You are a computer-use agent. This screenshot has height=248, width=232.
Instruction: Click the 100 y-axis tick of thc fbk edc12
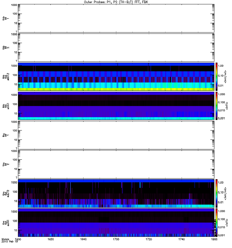(15, 192)
